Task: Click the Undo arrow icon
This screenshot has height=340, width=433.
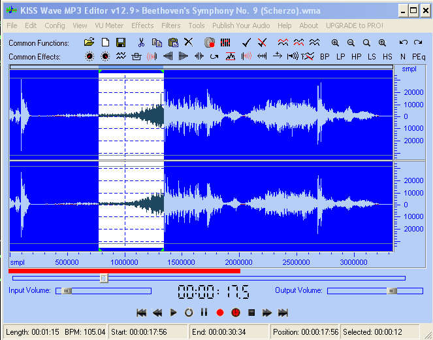Action: (x=402, y=42)
